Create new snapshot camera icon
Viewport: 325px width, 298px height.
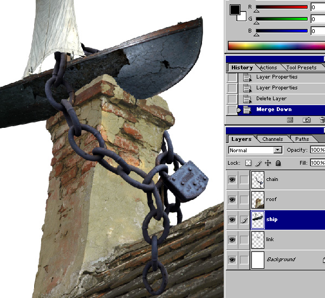307,120
